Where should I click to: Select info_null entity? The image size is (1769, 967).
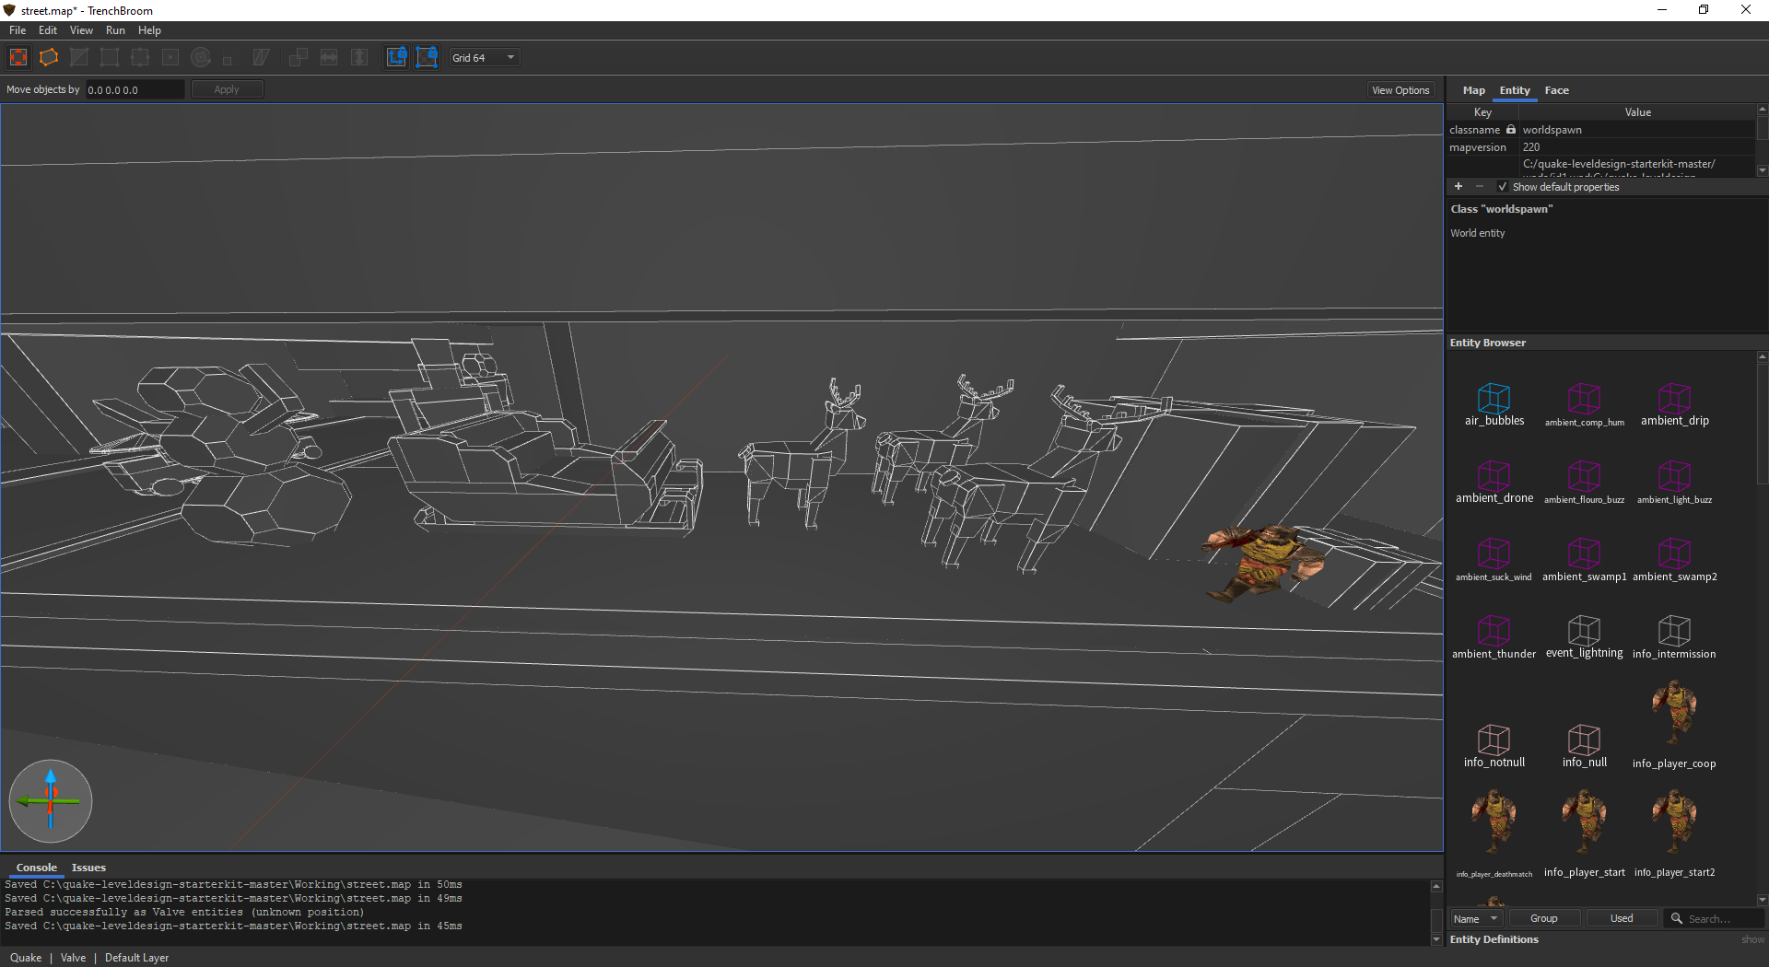(x=1585, y=744)
